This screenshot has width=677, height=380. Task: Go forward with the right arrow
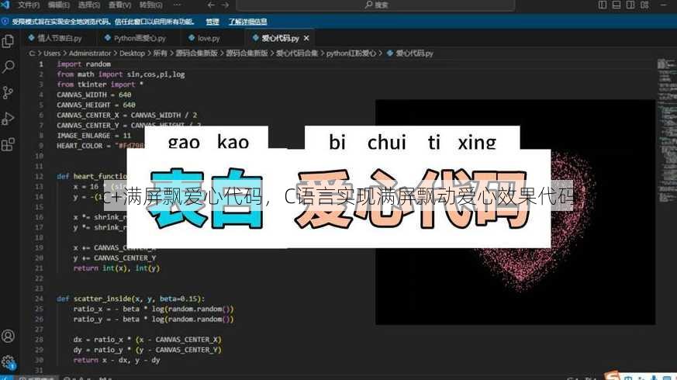226,5
